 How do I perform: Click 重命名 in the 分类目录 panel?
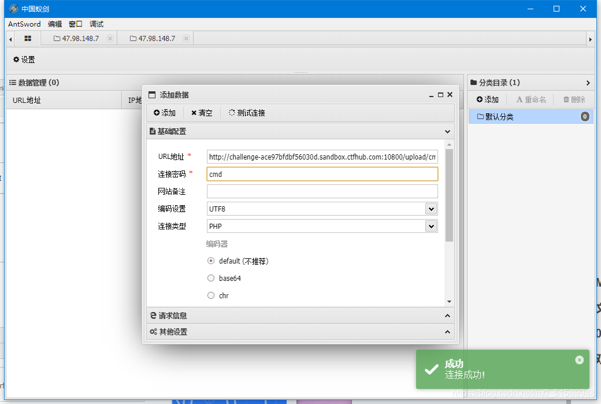point(531,99)
